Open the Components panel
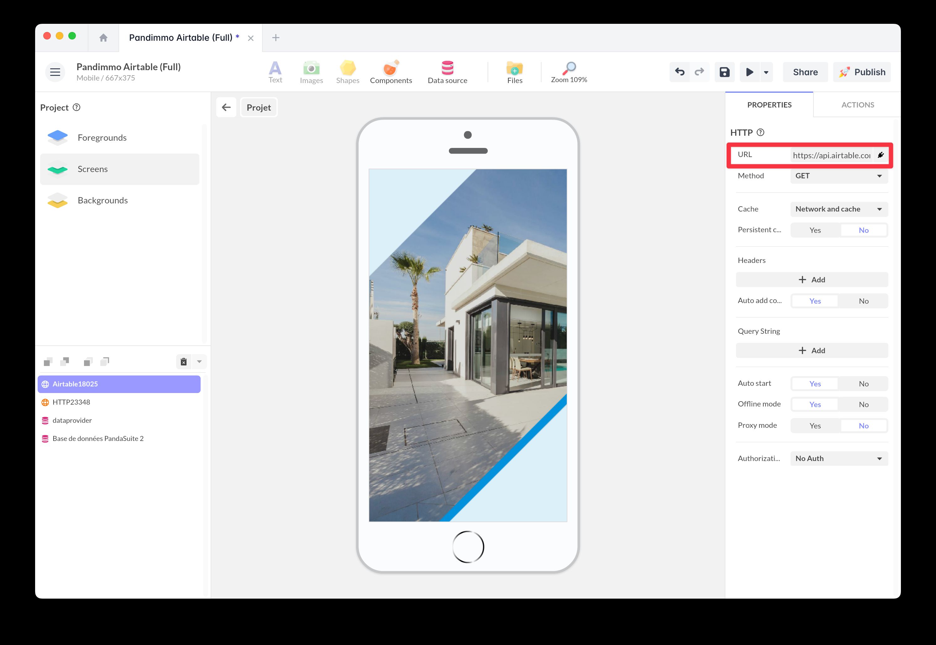936x645 pixels. click(390, 72)
